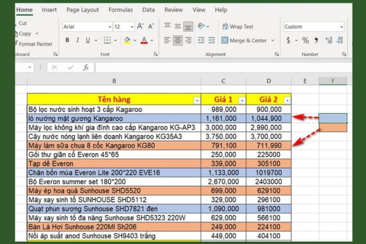This screenshot has width=366, height=244.
Task: Apply the red Font Color
Action: (x=144, y=40)
